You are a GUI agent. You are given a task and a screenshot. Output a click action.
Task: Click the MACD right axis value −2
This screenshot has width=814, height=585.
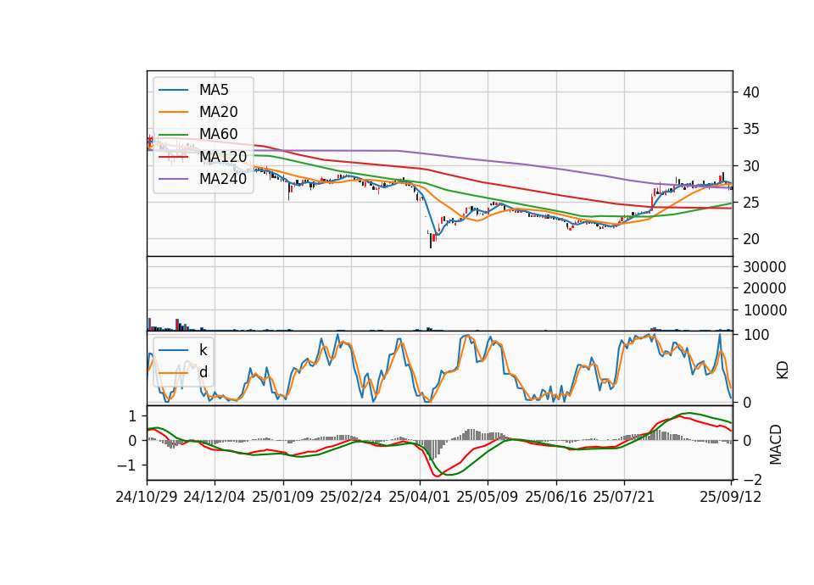coord(752,479)
